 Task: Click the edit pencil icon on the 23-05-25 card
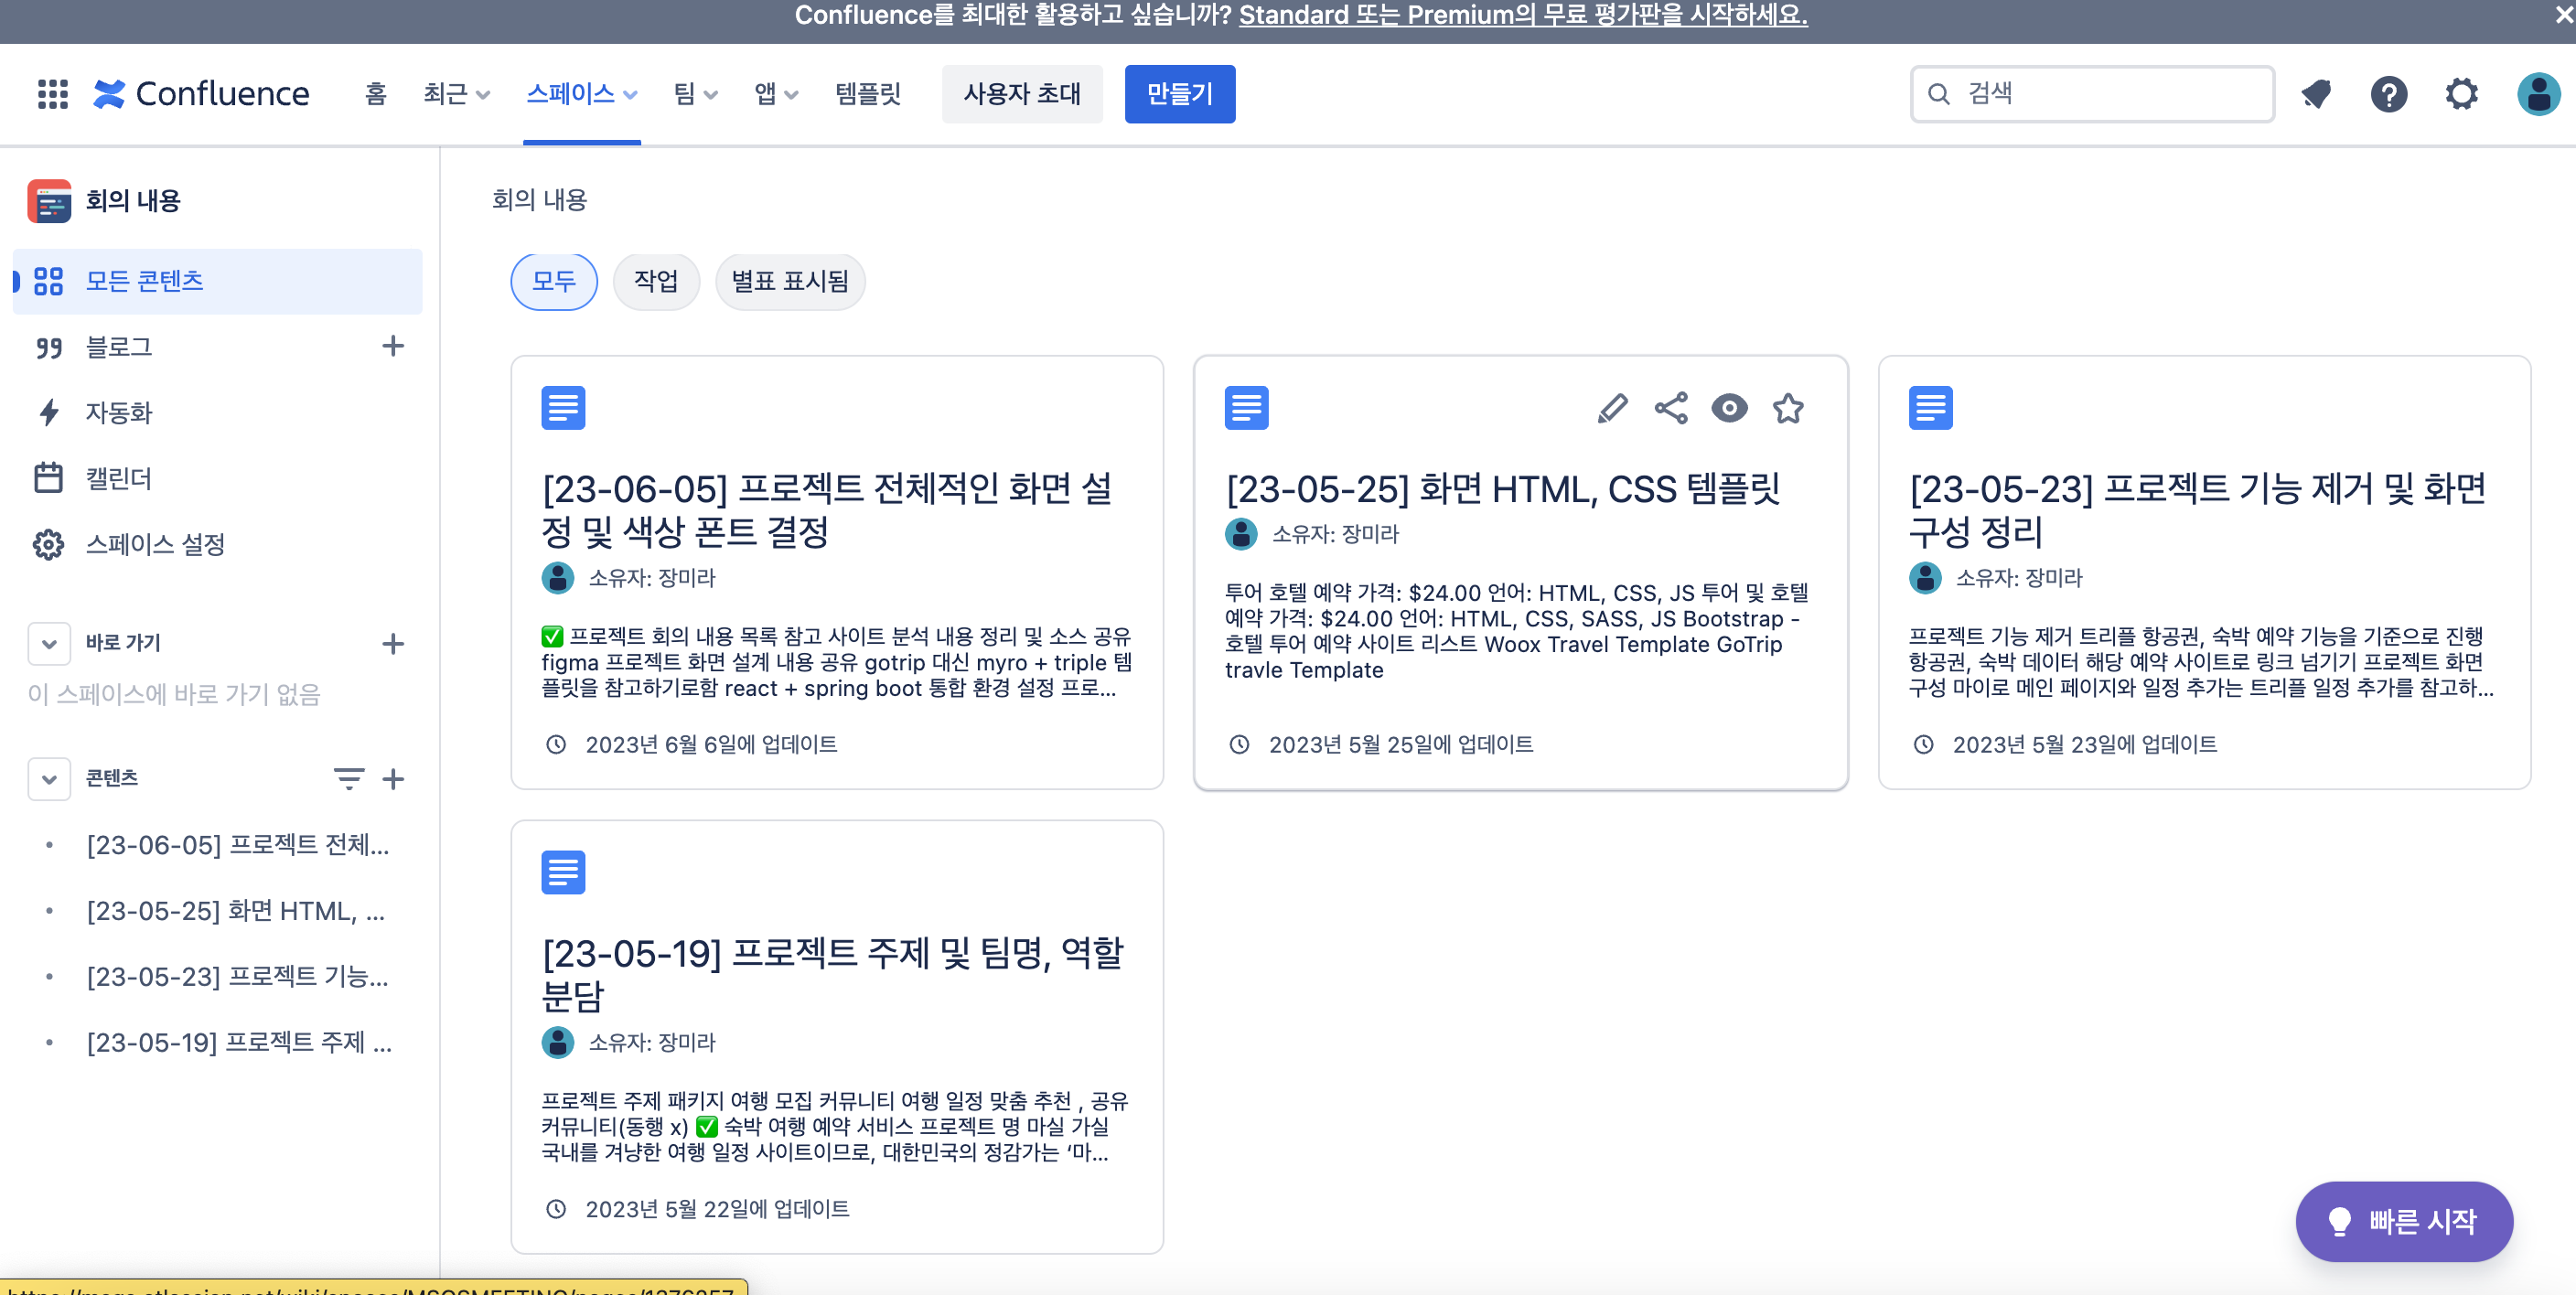[x=1612, y=408]
